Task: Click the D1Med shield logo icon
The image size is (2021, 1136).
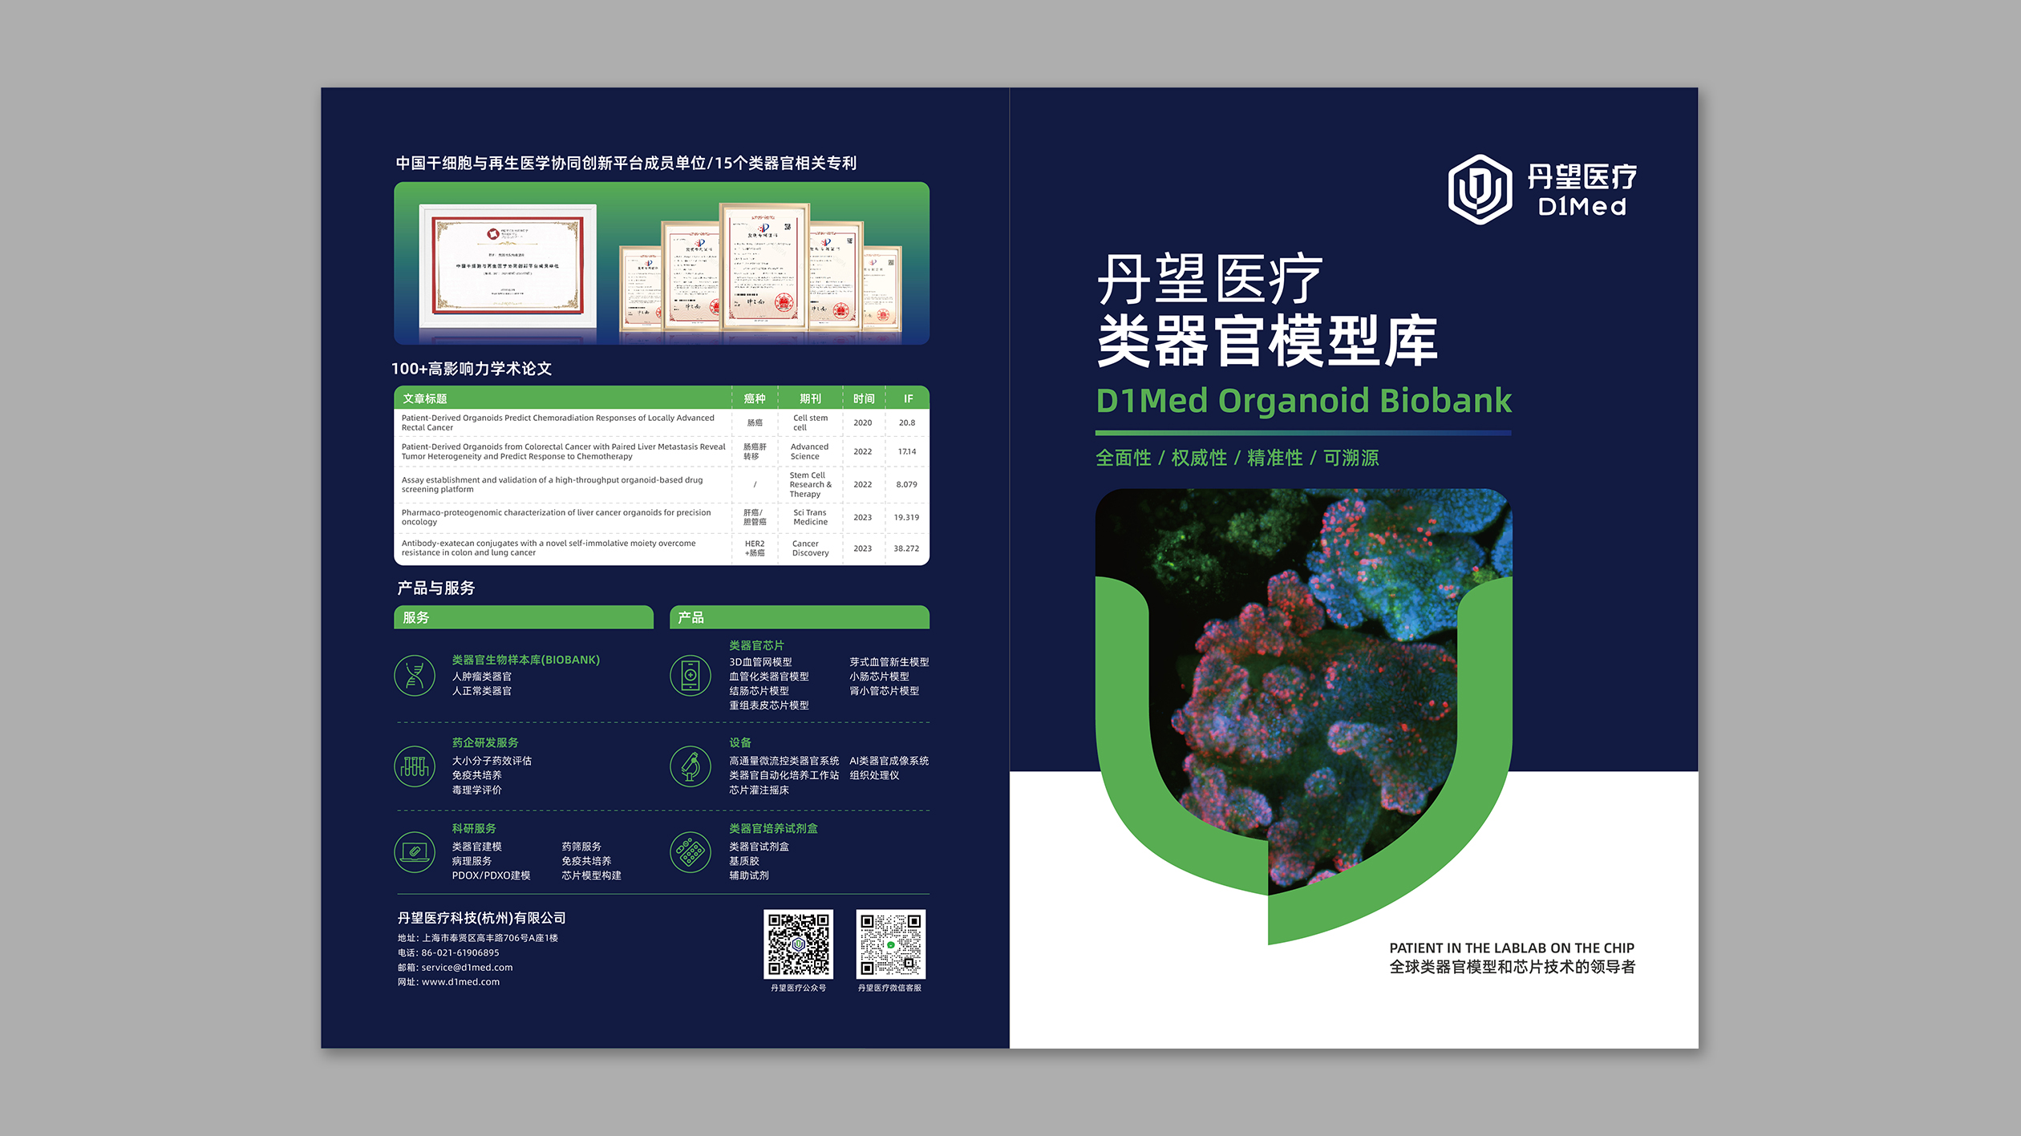Action: coord(1480,189)
